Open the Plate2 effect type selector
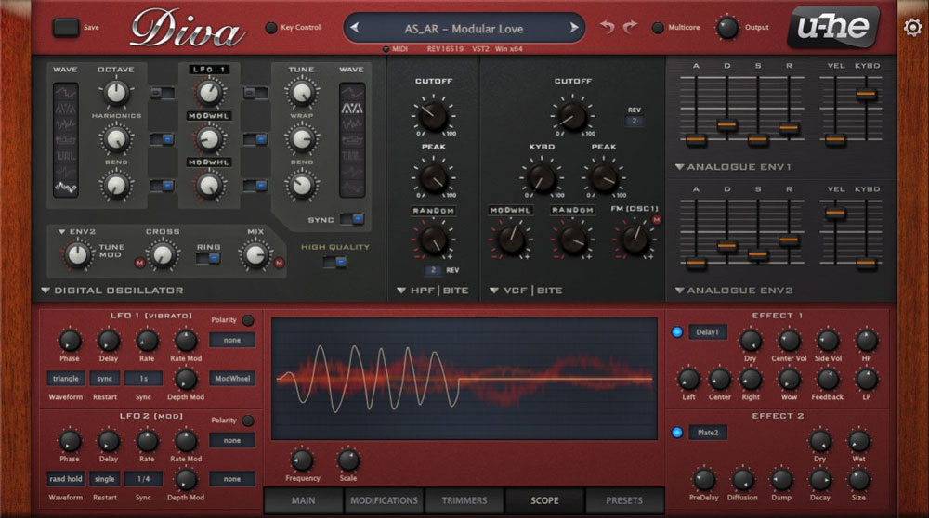This screenshot has width=929, height=518. coord(707,433)
